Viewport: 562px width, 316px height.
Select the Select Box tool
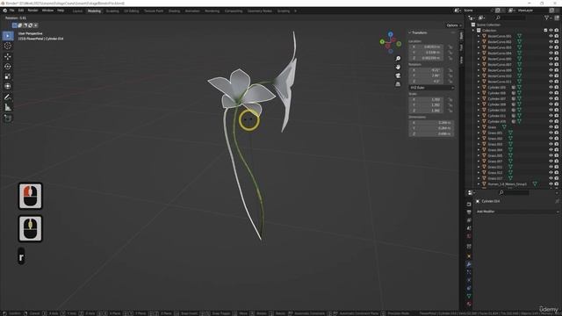[x=8, y=36]
